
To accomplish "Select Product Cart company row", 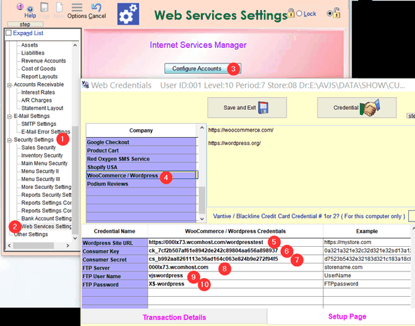I will tap(142, 150).
